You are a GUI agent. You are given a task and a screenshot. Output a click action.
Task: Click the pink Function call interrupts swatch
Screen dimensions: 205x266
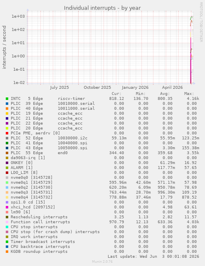[7, 222]
